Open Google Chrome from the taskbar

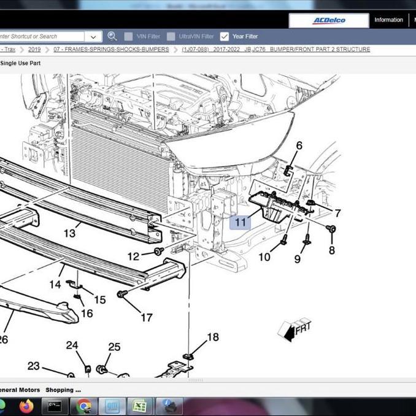pyautogui.click(x=83, y=406)
